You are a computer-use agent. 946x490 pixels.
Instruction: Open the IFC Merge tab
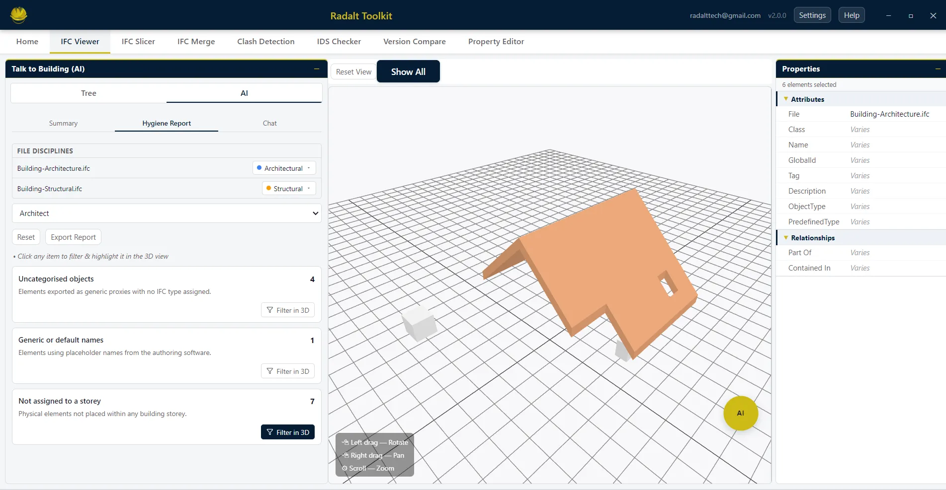pyautogui.click(x=196, y=42)
